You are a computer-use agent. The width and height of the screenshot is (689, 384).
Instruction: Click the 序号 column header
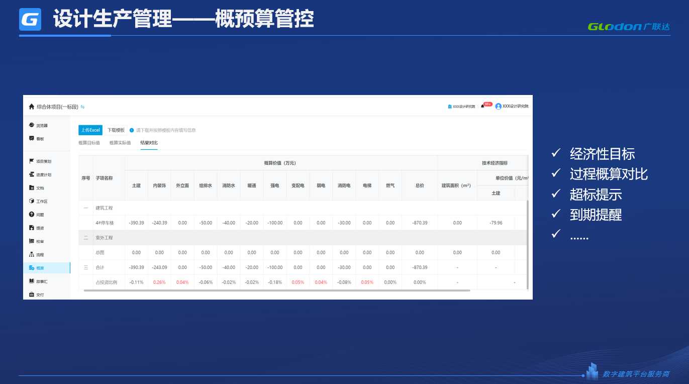pyautogui.click(x=86, y=178)
